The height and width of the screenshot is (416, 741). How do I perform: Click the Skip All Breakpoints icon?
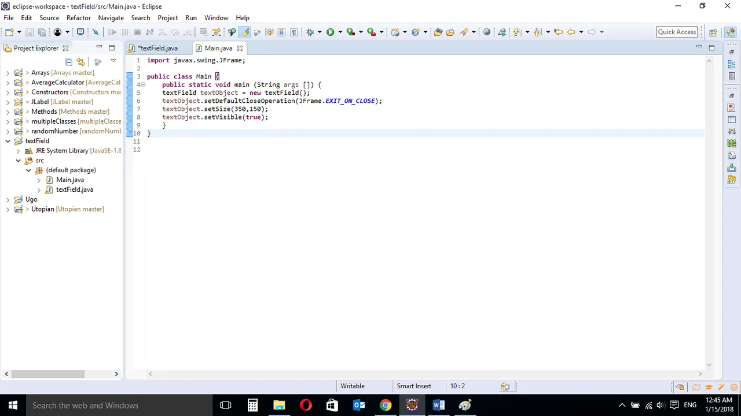[96, 32]
